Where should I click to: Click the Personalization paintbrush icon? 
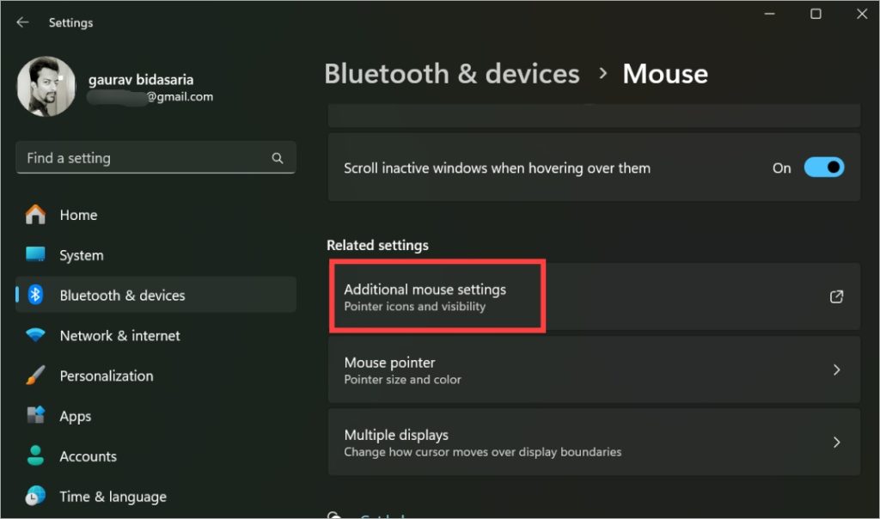click(35, 376)
